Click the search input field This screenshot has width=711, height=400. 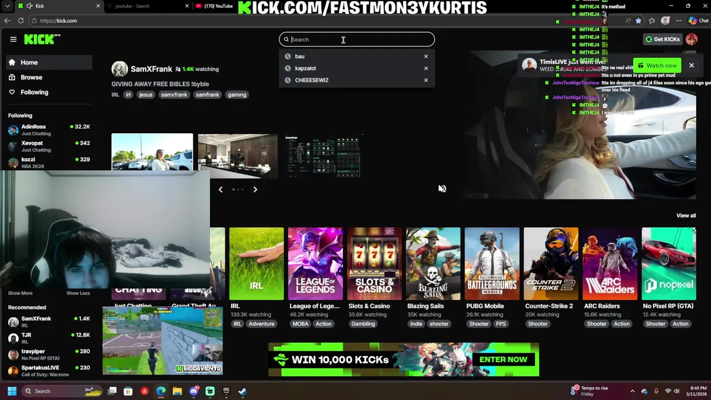pos(357,39)
